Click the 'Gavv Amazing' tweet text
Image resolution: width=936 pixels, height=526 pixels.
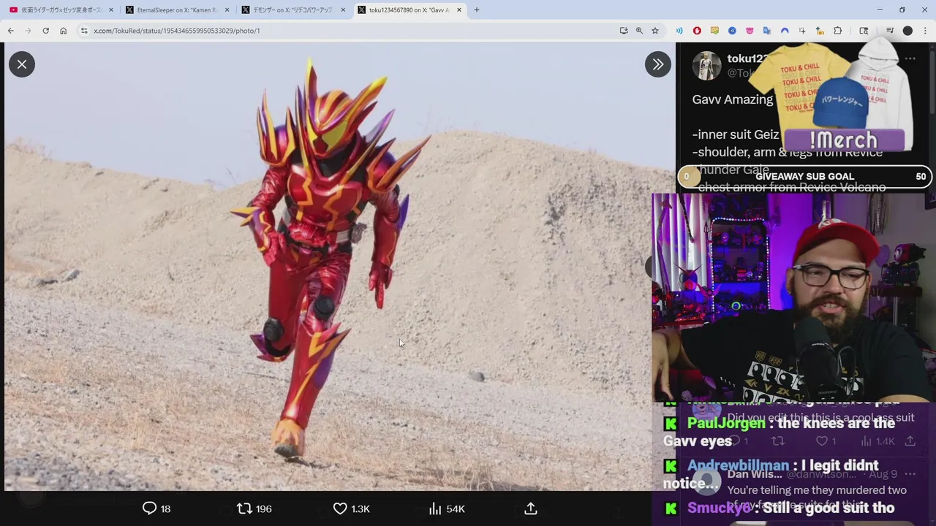733,99
